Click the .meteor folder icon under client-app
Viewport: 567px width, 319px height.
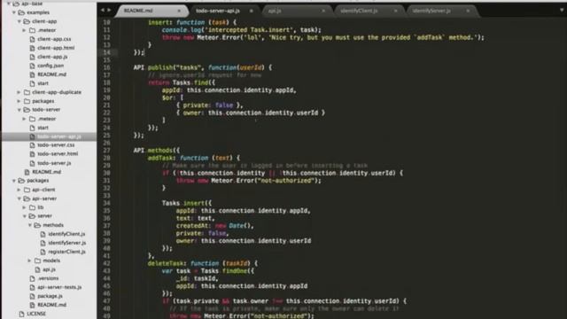click(x=32, y=30)
